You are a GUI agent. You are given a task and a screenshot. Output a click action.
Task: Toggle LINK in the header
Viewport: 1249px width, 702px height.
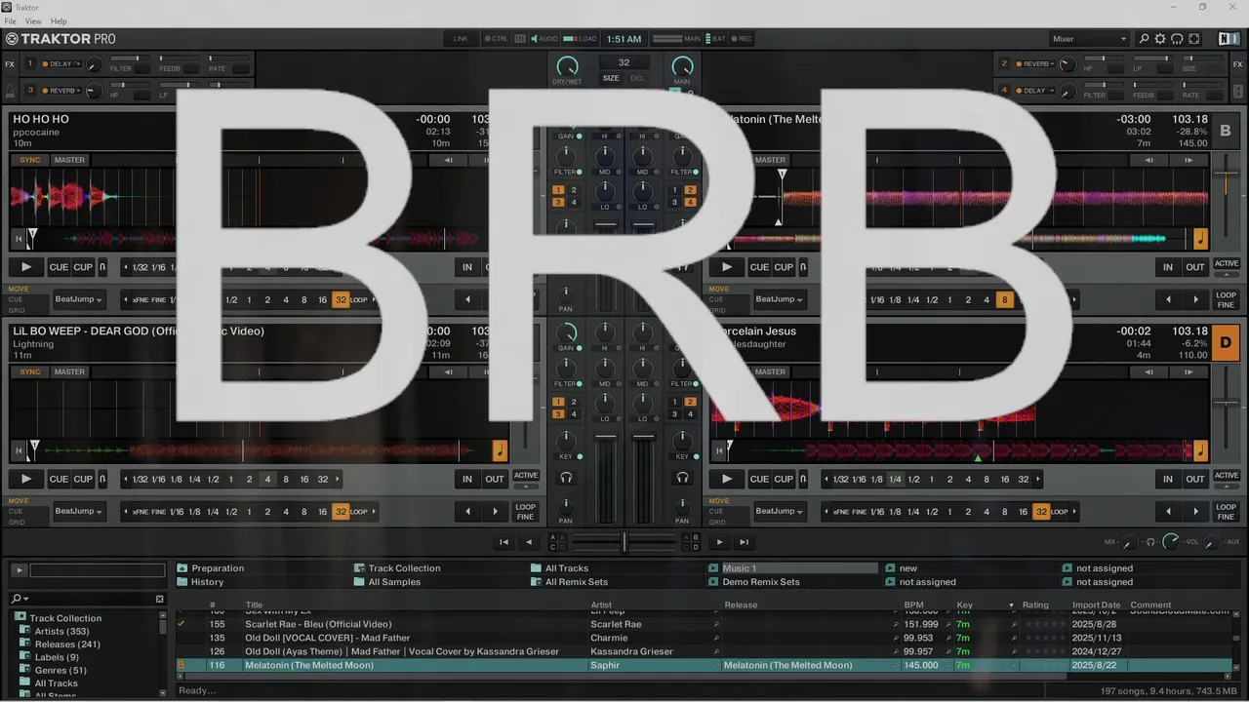[x=461, y=39]
